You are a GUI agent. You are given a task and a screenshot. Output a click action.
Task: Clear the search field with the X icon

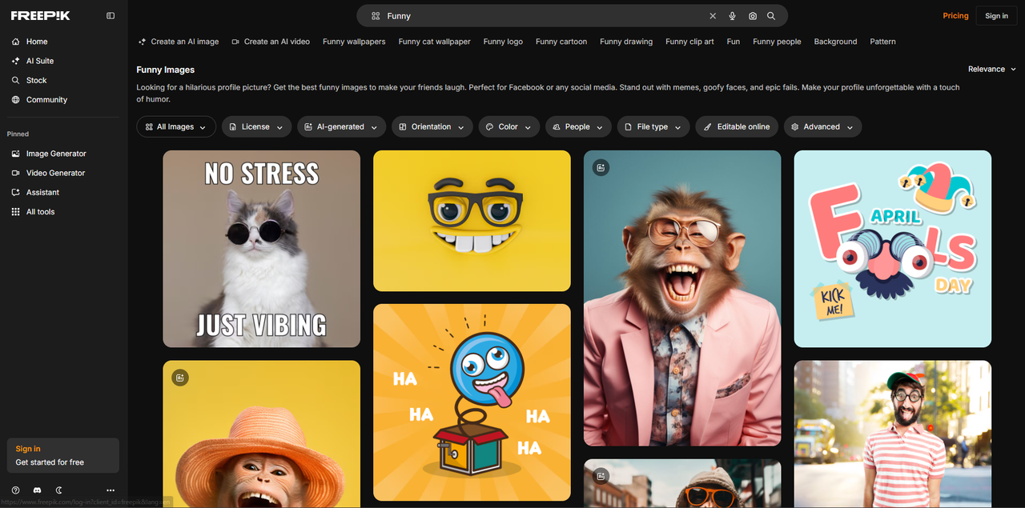[x=712, y=15]
